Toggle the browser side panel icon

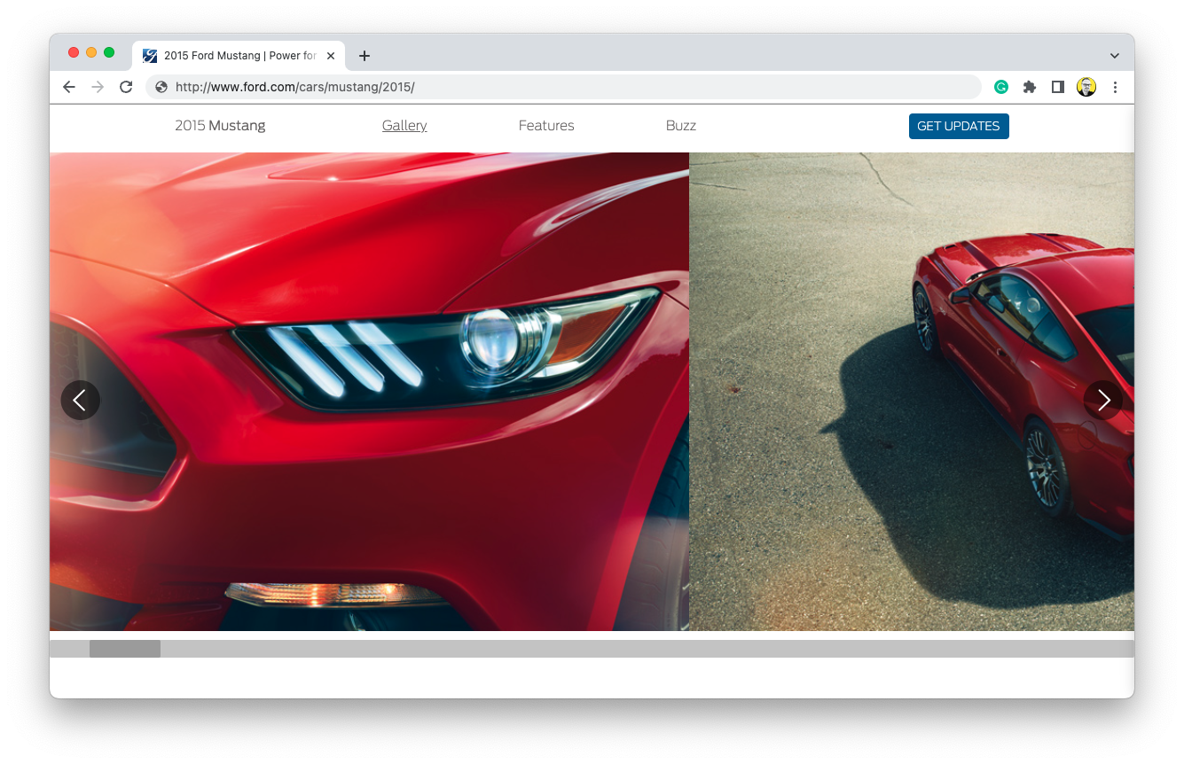(x=1058, y=87)
